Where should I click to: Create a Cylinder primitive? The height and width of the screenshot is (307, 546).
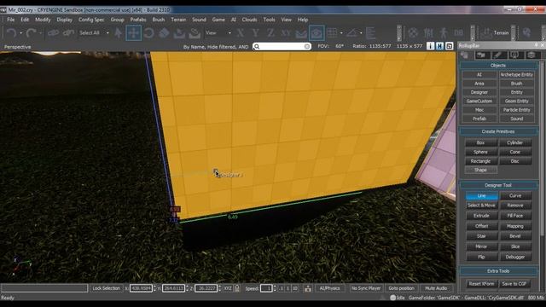pos(515,142)
